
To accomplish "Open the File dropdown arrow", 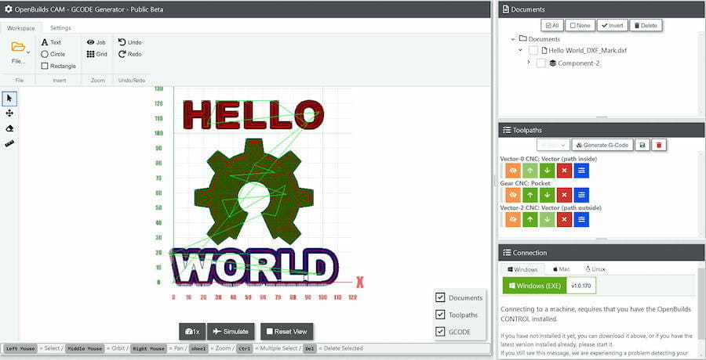I will point(28,52).
